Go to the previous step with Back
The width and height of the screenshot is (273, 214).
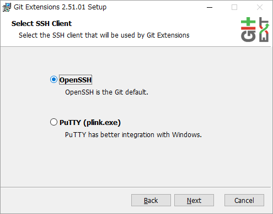[151, 200]
